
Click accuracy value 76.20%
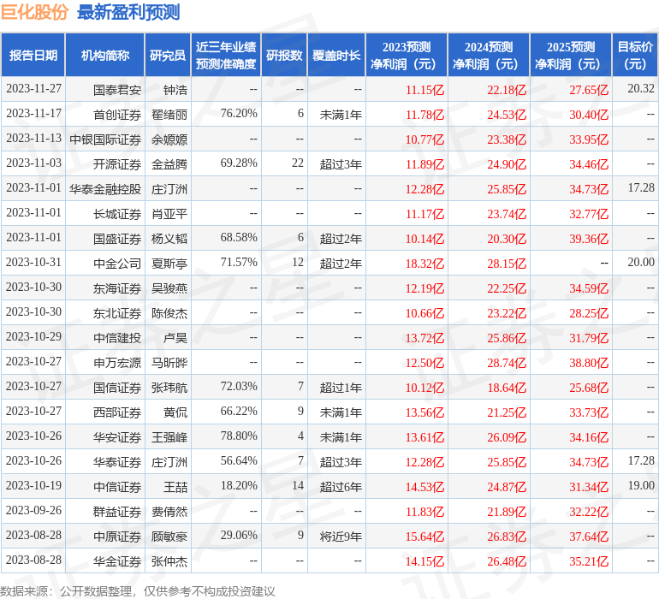click(239, 114)
